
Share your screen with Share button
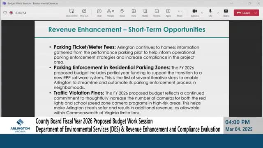coord(226,13)
